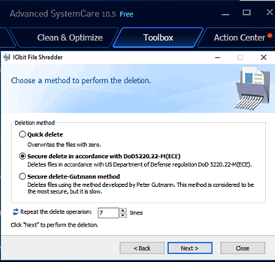
Task: Minimize the IObit File Shredder dialog
Action: pyautogui.click(x=218, y=57)
